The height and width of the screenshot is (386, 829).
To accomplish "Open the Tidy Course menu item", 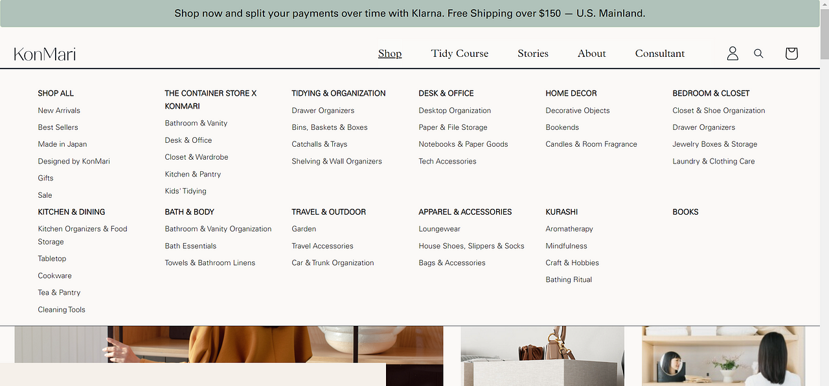I will click(460, 54).
